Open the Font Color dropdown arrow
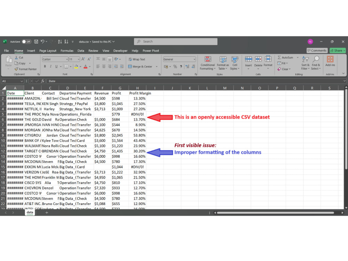Viewport: 348px width, 261px height. [90, 66]
